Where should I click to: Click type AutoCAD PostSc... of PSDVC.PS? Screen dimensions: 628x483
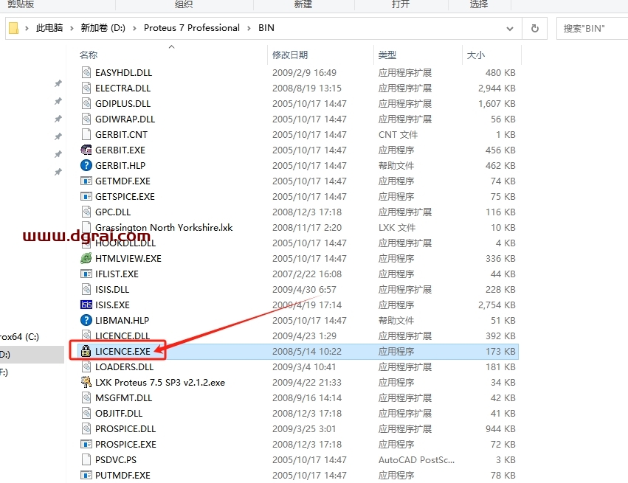pos(416,460)
